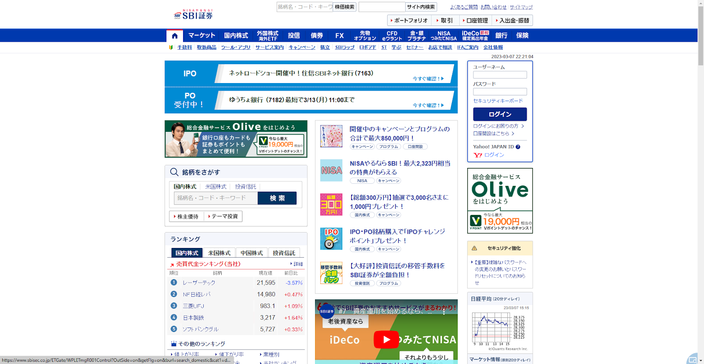This screenshot has width=704, height=364.
Task: Switch search to 米国株式 tab
Action: [216, 187]
